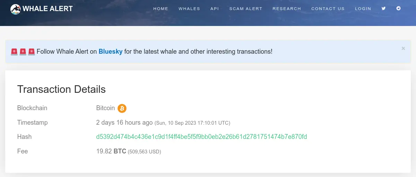
Task: Click the Whale Alert logo icon
Action: point(16,9)
